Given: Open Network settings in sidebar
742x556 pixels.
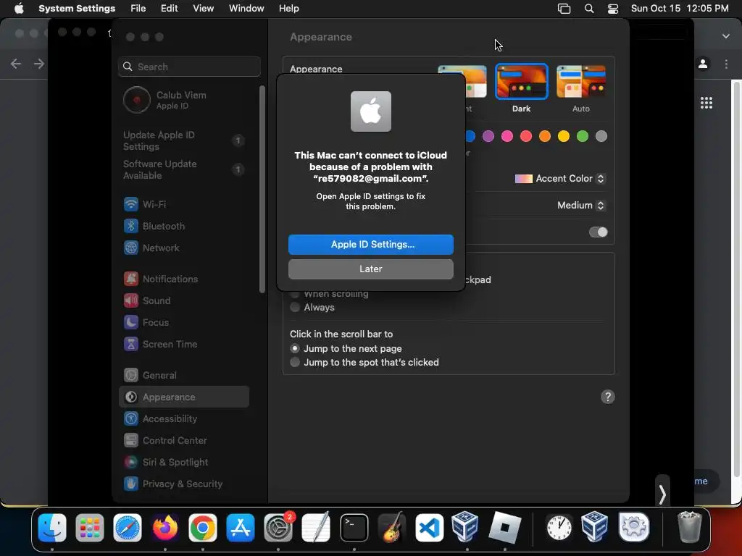Looking at the screenshot, I should tap(185, 248).
